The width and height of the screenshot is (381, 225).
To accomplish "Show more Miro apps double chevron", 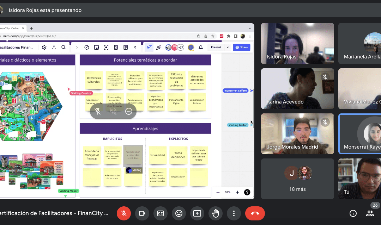I will coord(135,48).
